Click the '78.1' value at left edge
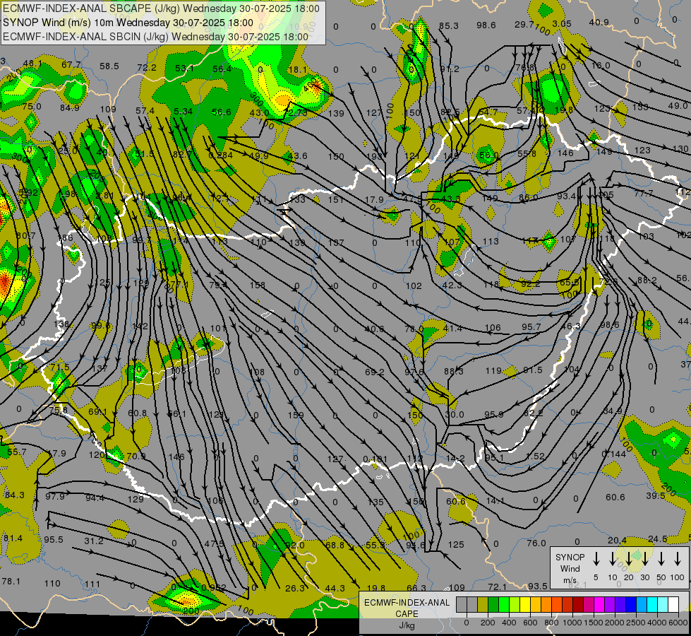The height and width of the screenshot is (636, 691). tap(11, 582)
